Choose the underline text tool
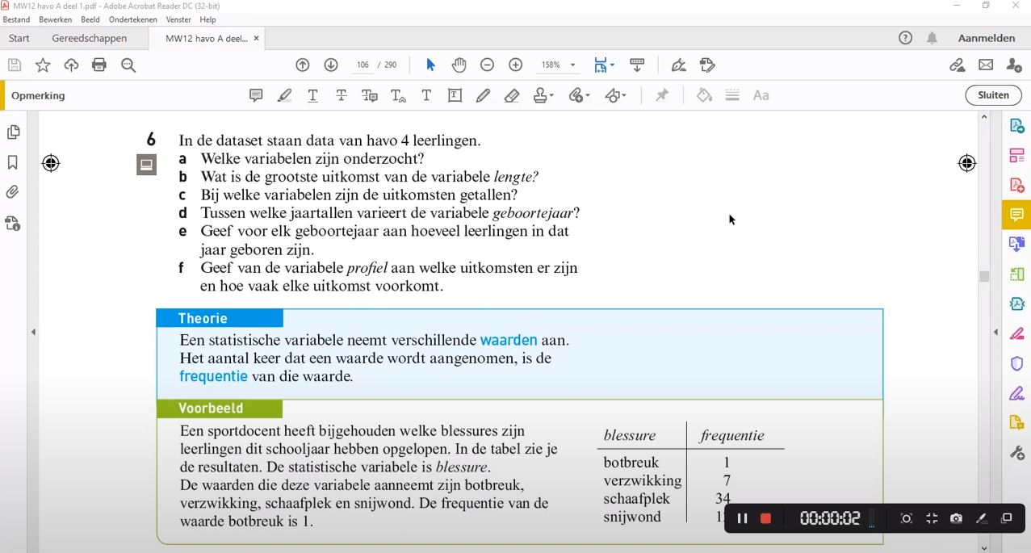 [312, 95]
